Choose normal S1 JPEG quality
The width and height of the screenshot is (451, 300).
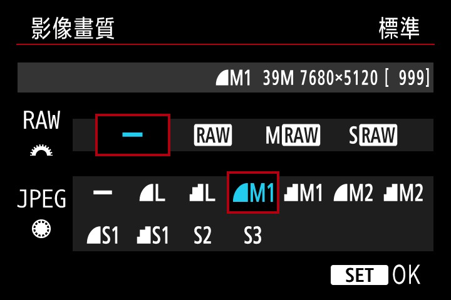click(x=152, y=236)
